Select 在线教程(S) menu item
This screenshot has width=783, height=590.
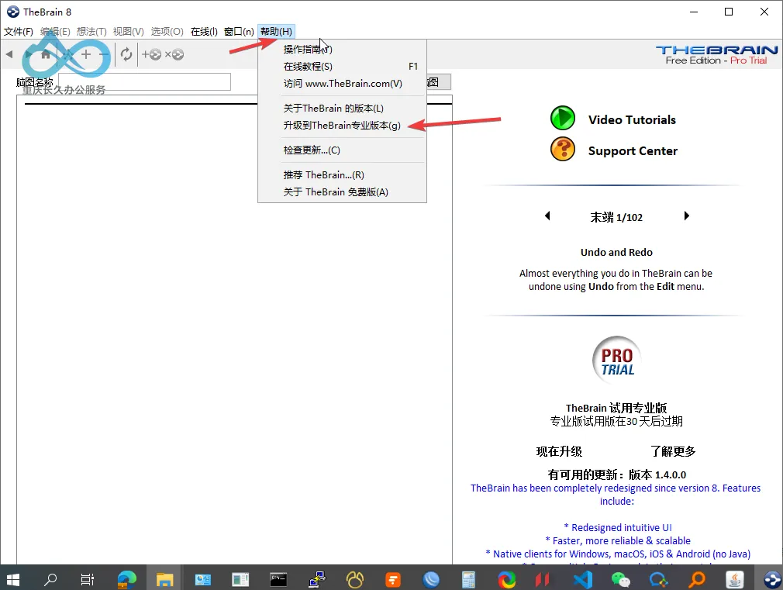coord(342,67)
